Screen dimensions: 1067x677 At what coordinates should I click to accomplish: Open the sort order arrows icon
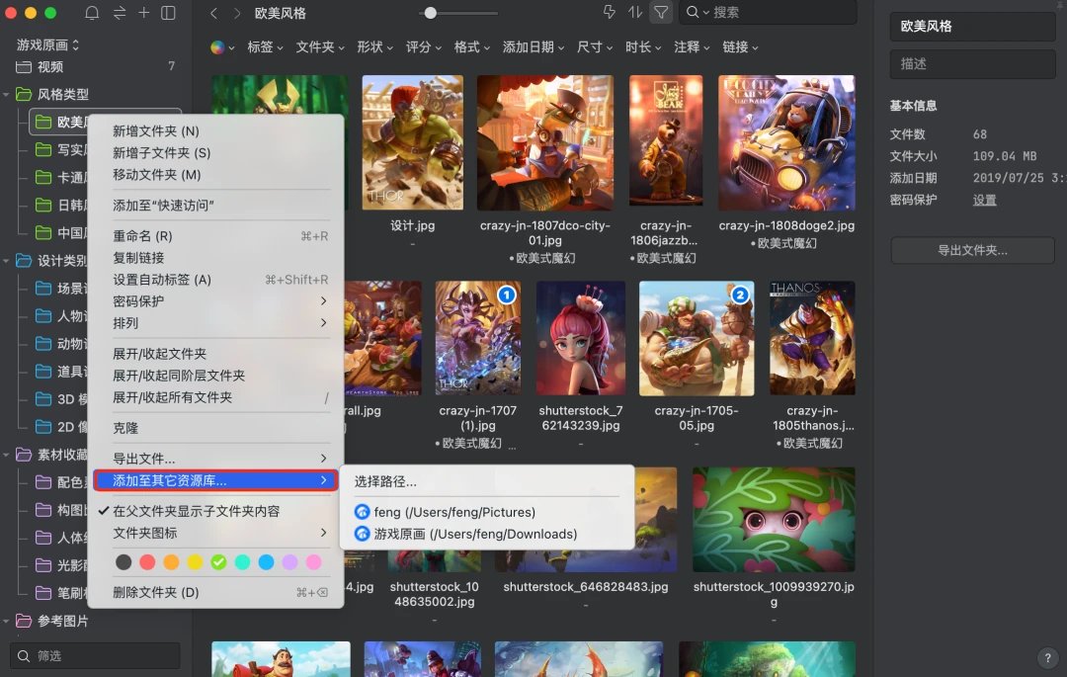pyautogui.click(x=635, y=12)
